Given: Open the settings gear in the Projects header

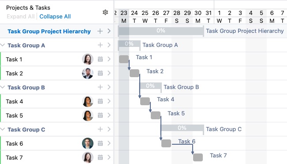Looking at the screenshot, I should click(x=105, y=12).
